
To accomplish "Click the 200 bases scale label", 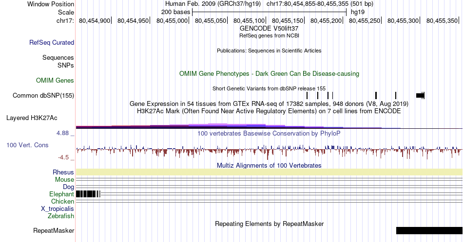I will tap(175, 12).
